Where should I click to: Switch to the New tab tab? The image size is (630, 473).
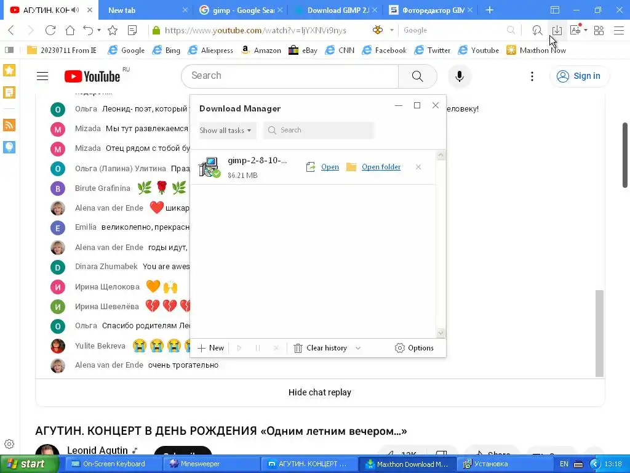coord(146,10)
